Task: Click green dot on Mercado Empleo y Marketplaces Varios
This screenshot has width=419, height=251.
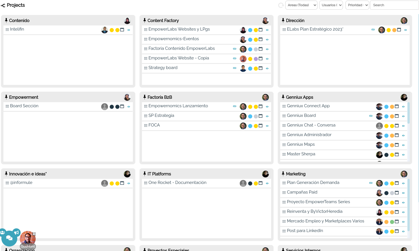Action: pyautogui.click(x=392, y=222)
